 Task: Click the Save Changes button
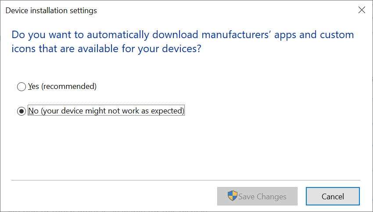[257, 196]
